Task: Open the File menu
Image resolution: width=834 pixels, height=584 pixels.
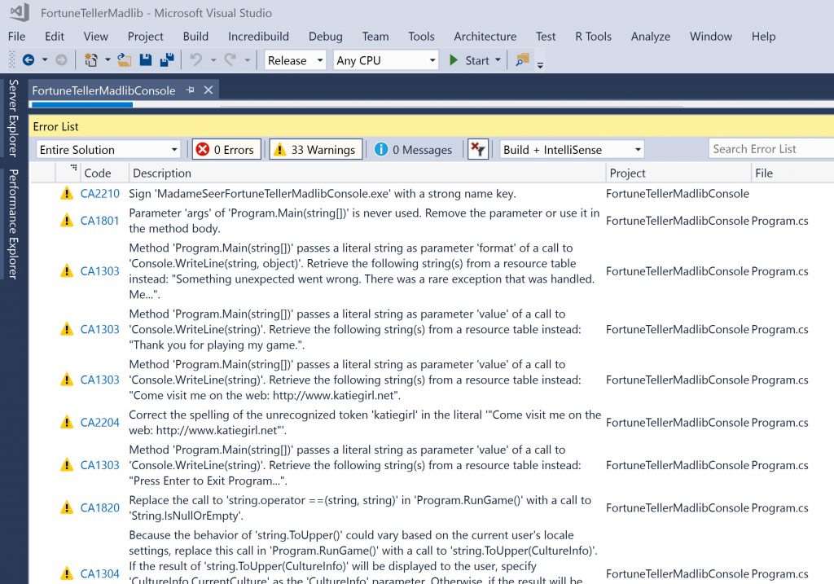Action: click(x=16, y=36)
